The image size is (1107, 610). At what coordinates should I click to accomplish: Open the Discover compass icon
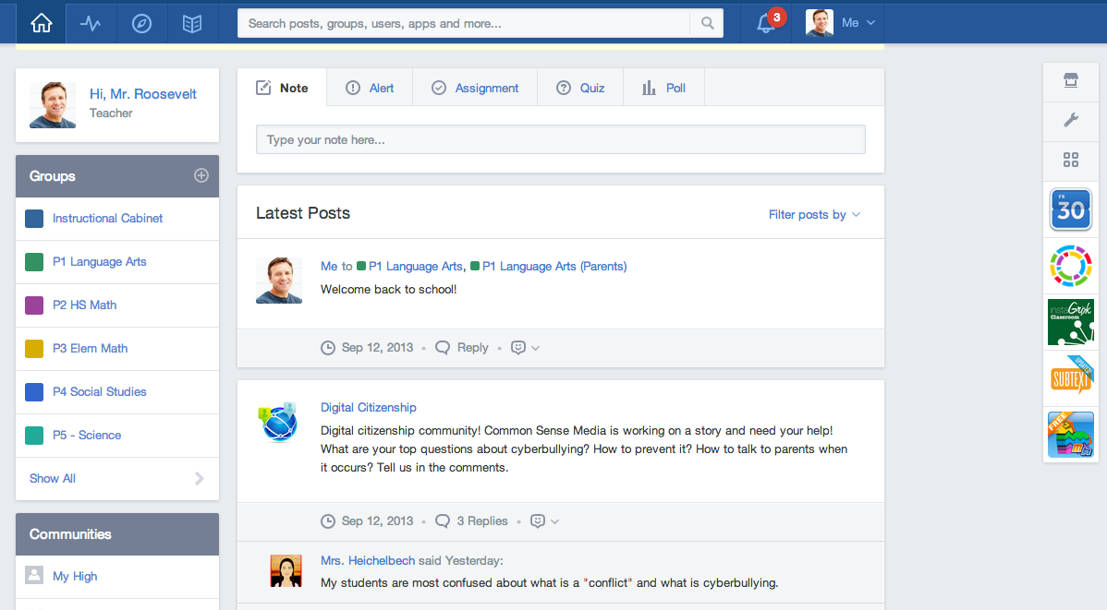pyautogui.click(x=141, y=23)
